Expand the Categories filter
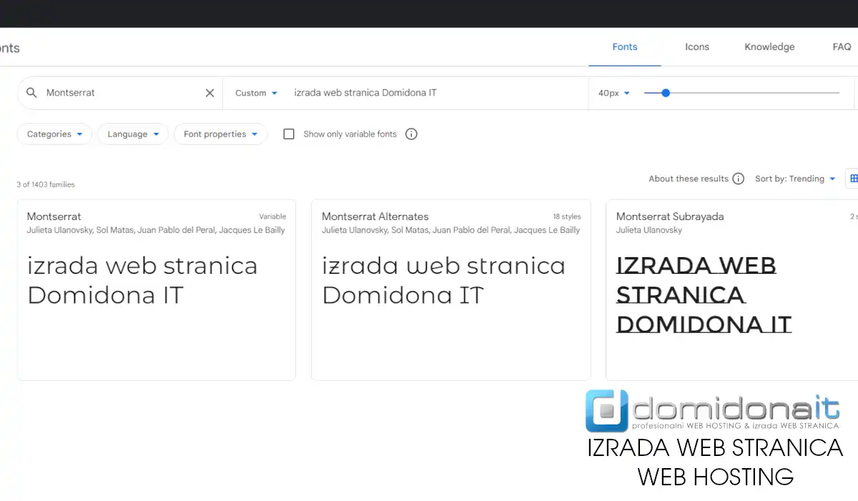 pyautogui.click(x=54, y=134)
